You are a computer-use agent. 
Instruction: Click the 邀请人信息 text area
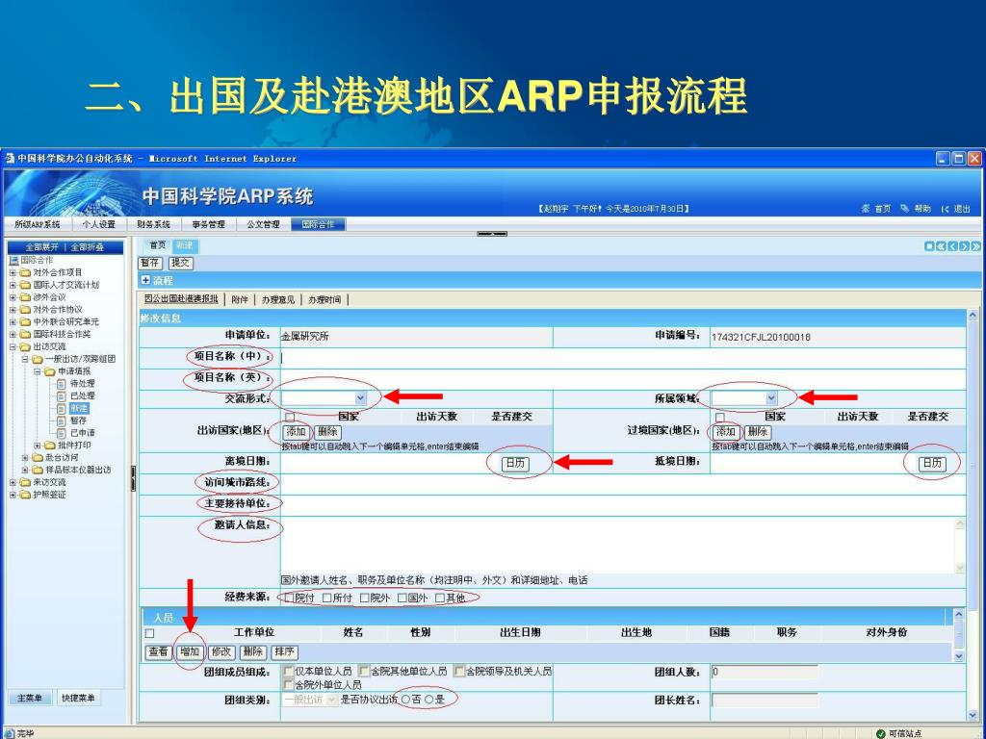pos(618,546)
